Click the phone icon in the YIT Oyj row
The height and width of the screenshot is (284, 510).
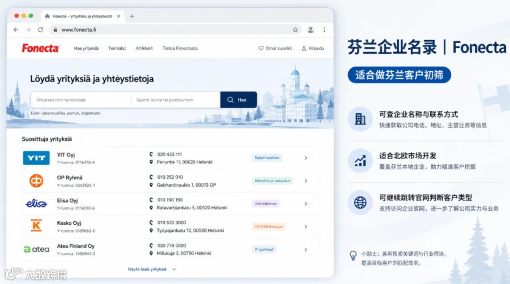pos(151,154)
